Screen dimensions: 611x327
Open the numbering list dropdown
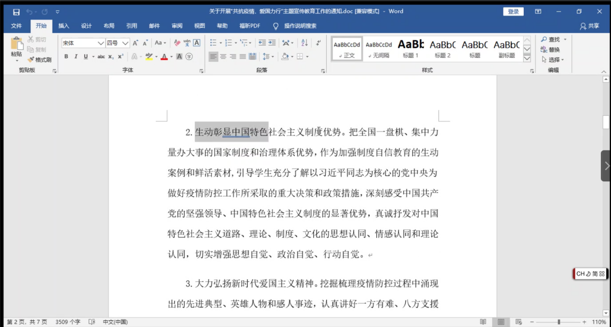235,43
